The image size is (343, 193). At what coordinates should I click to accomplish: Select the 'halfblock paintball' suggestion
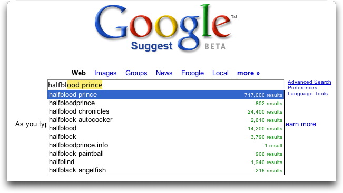165,154
